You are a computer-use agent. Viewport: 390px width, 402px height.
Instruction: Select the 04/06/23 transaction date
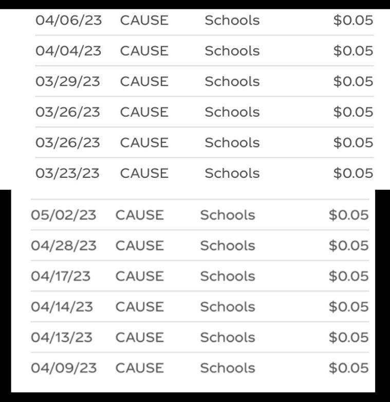pos(68,21)
